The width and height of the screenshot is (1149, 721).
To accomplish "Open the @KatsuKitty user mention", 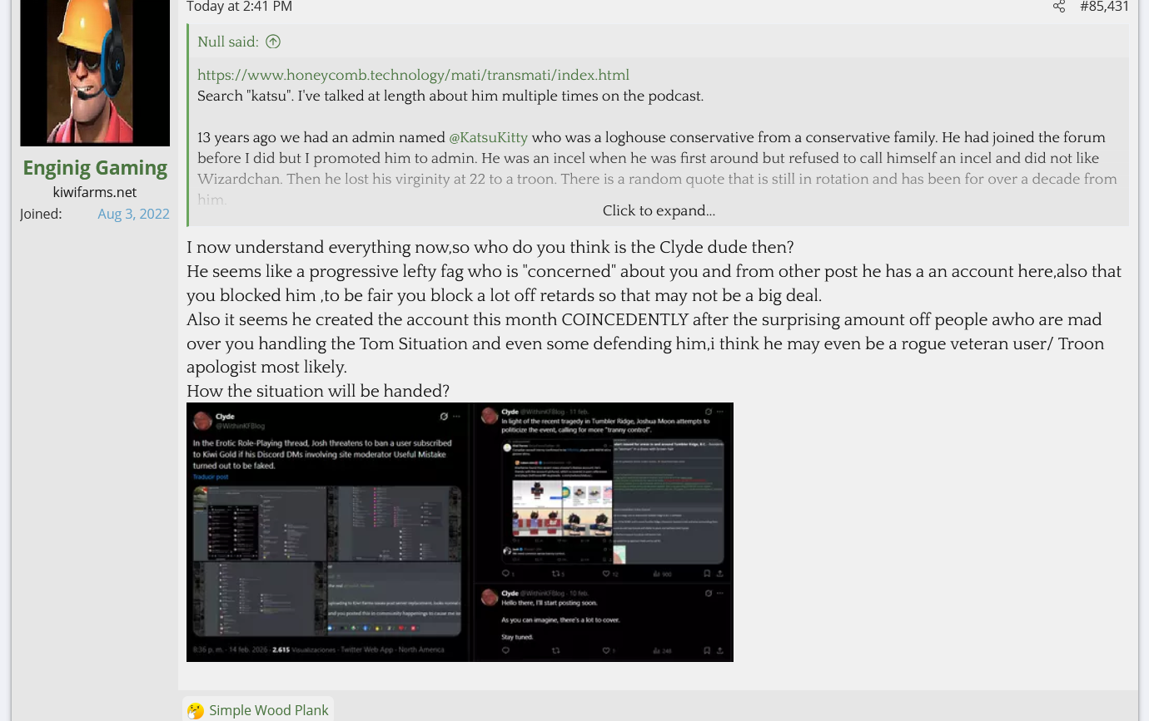I will (x=489, y=137).
